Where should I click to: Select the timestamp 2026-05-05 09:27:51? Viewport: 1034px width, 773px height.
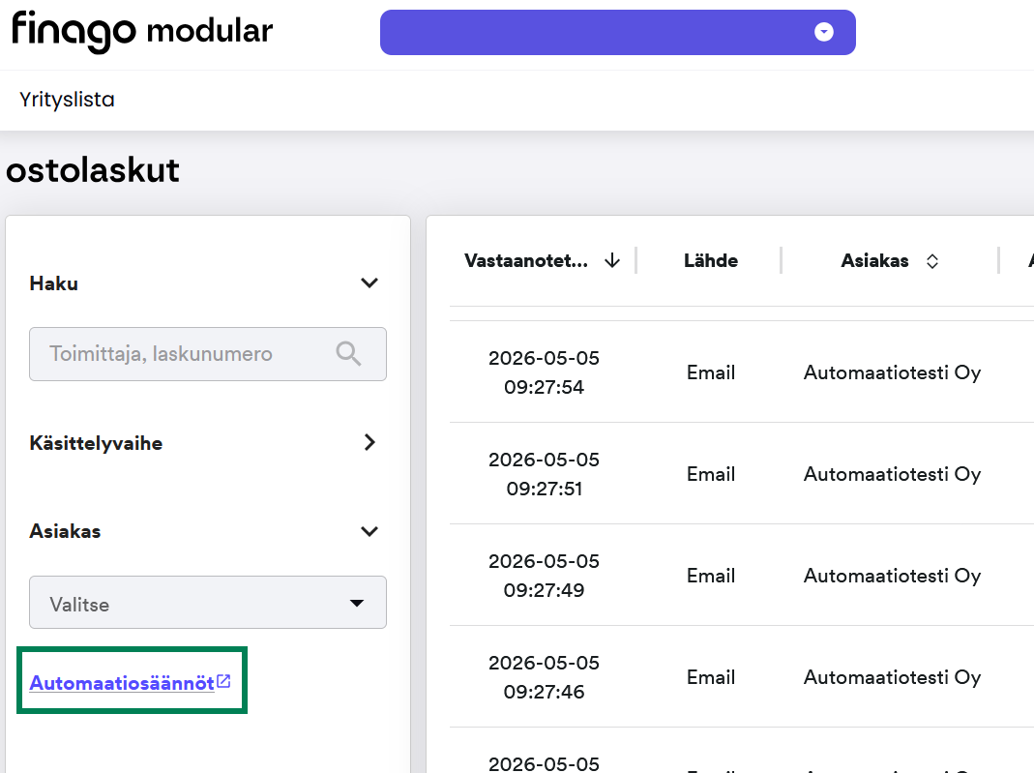click(544, 473)
